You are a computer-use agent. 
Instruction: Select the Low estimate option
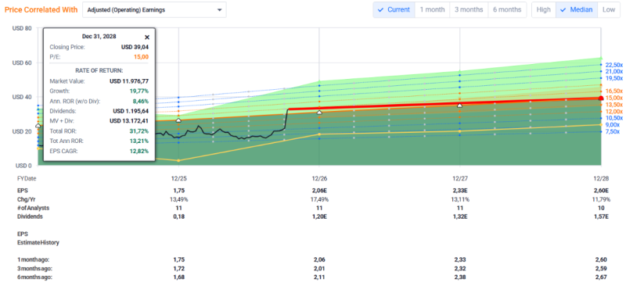(609, 9)
